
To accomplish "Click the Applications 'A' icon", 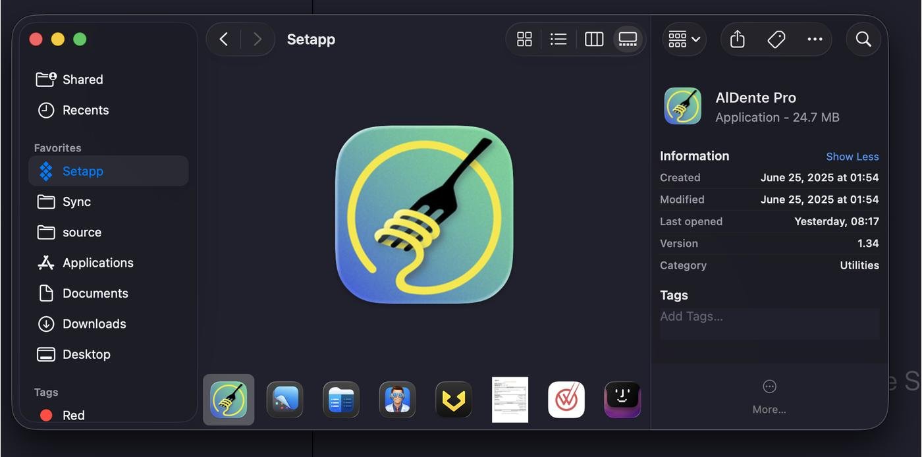I will point(46,263).
